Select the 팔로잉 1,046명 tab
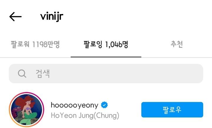The height and width of the screenshot is (128, 212). pos(106,44)
